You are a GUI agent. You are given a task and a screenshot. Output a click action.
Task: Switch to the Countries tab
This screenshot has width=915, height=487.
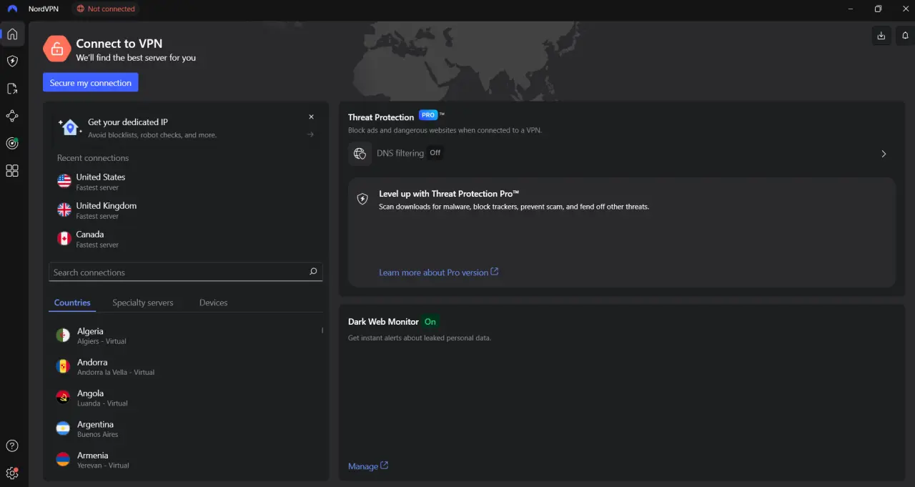(x=72, y=302)
